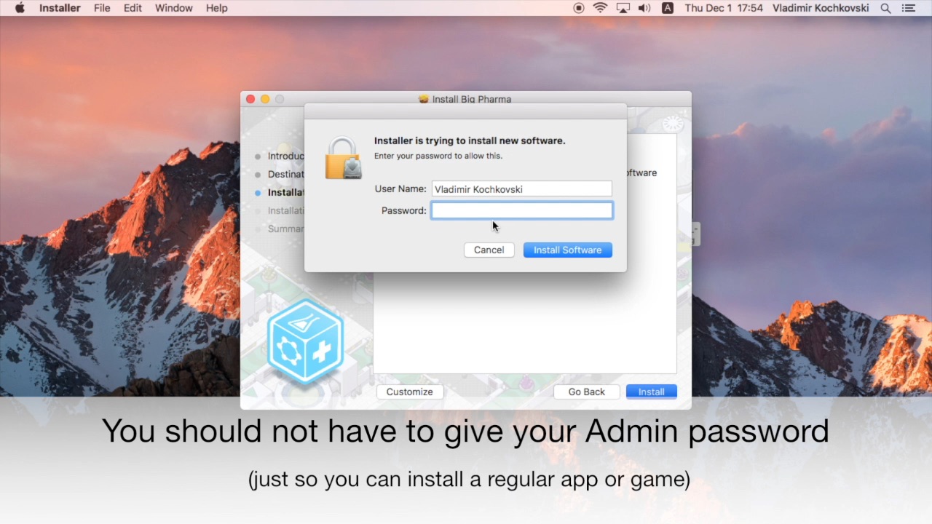
Task: Open the Window menu
Action: point(173,8)
